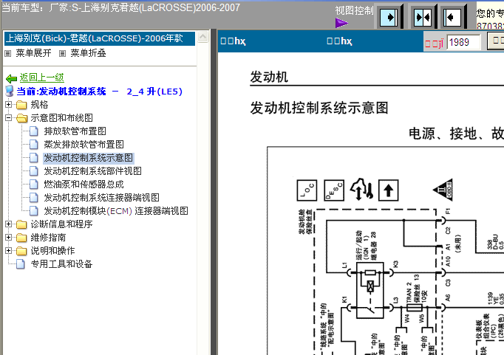Collapse the 示意图和布线图 folder

pos(9,118)
